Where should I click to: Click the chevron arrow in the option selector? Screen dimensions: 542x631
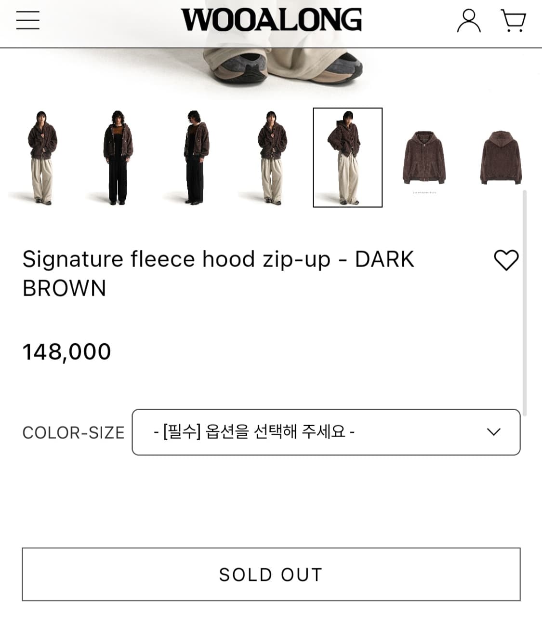point(494,432)
